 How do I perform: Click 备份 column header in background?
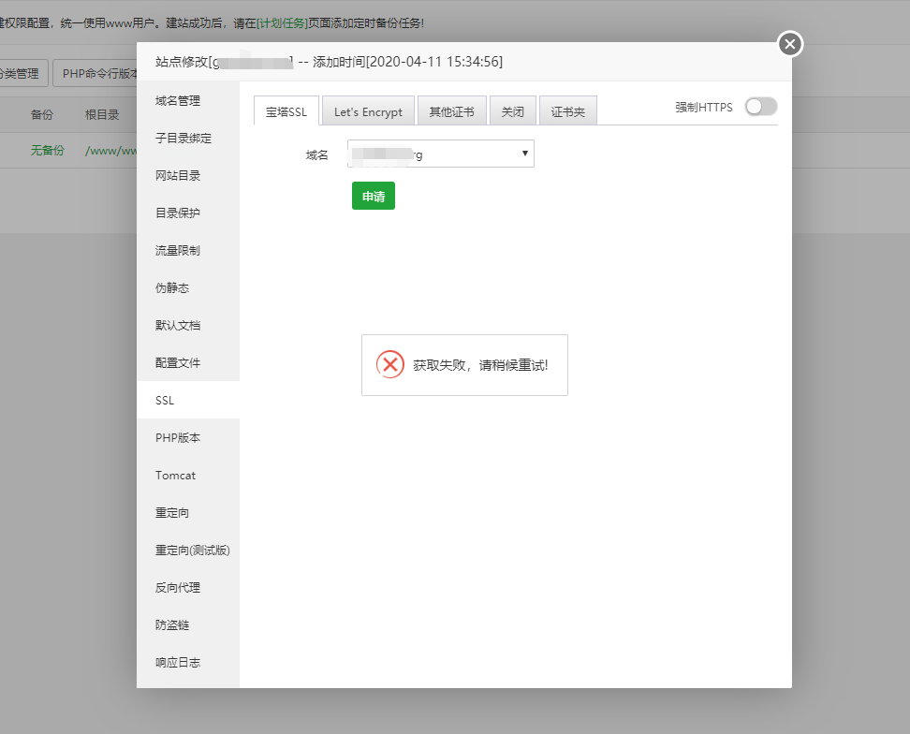42,114
